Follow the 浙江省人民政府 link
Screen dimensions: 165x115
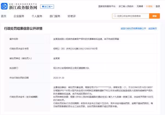click(x=126, y=6)
